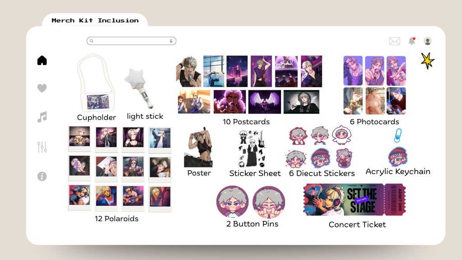462x260 pixels.
Task: Activate voice search with the microphone icon
Action: (171, 41)
